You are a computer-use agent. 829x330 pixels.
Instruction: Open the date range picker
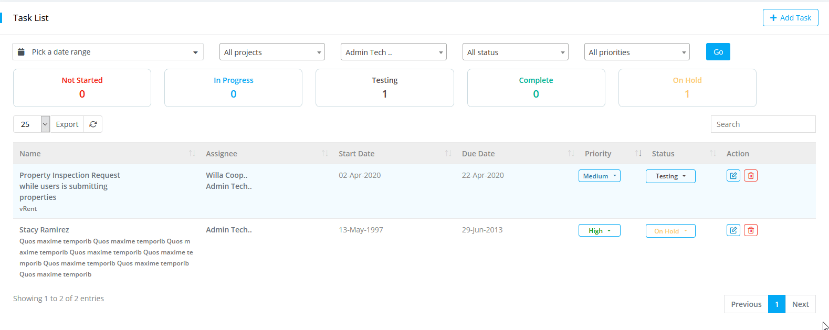point(108,52)
